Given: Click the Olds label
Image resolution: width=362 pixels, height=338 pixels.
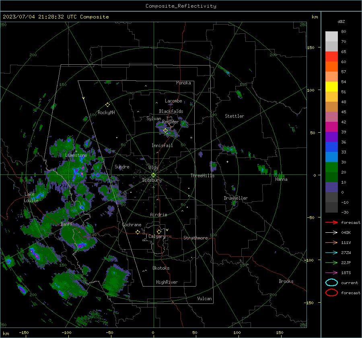Looking at the screenshot, I should point(153,168).
